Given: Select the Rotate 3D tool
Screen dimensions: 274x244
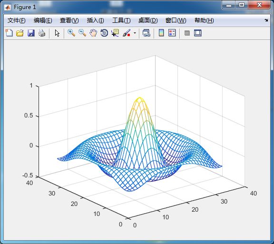Looking at the screenshot, I should coord(104,33).
